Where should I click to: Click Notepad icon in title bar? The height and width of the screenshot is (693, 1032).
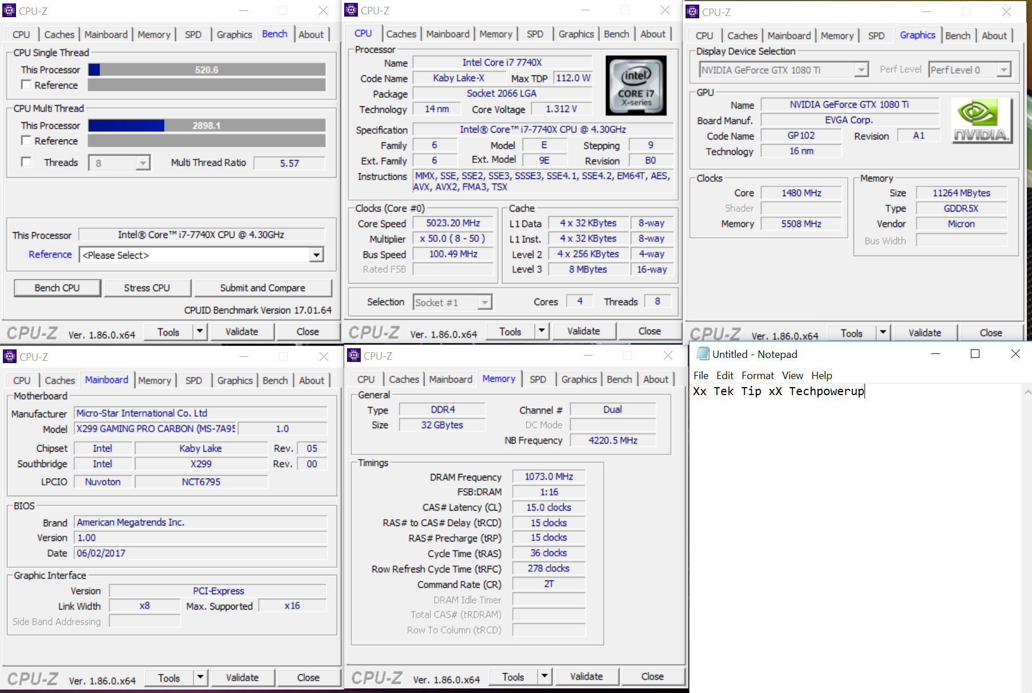click(x=703, y=354)
